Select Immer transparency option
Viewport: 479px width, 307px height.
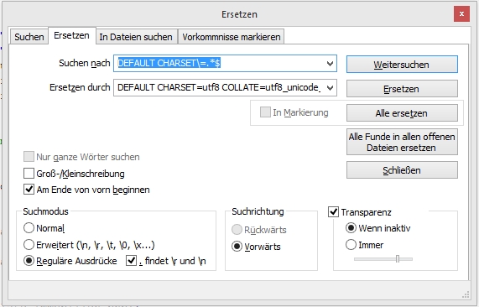tap(351, 245)
